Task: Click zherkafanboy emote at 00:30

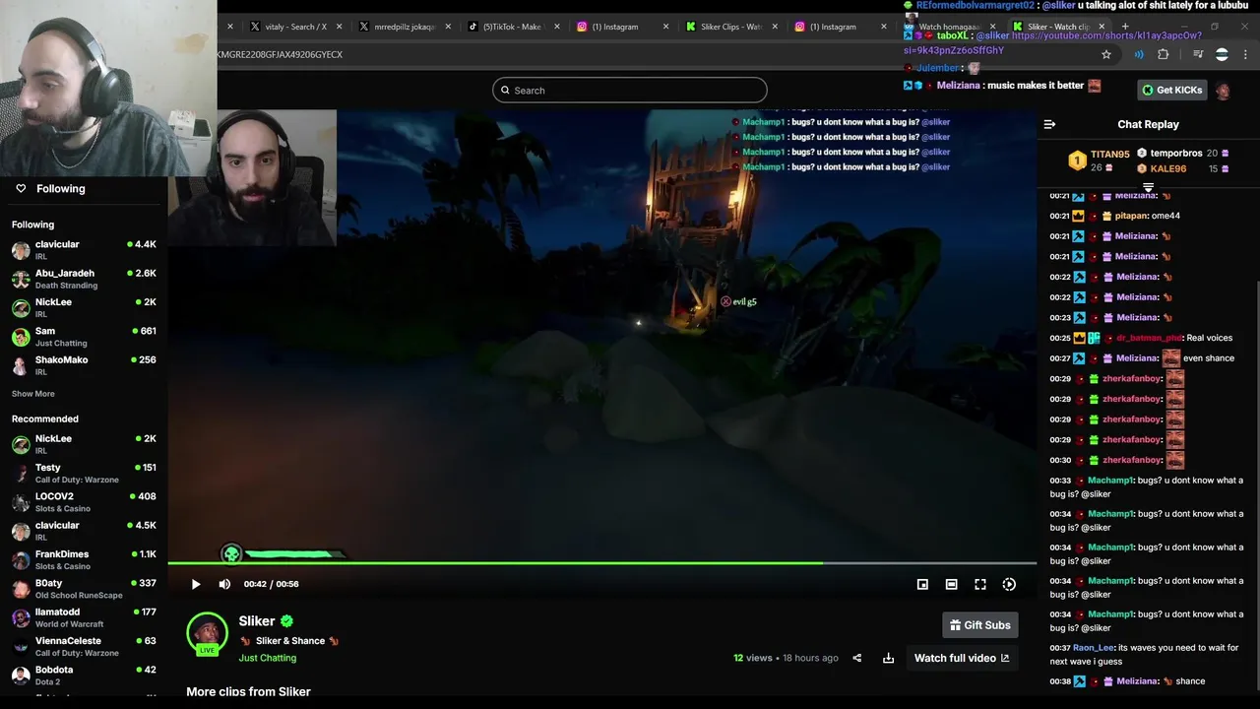Action: click(x=1174, y=460)
